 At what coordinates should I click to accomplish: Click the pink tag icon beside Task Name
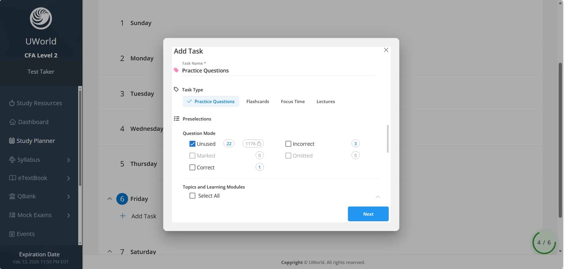pyautogui.click(x=176, y=70)
